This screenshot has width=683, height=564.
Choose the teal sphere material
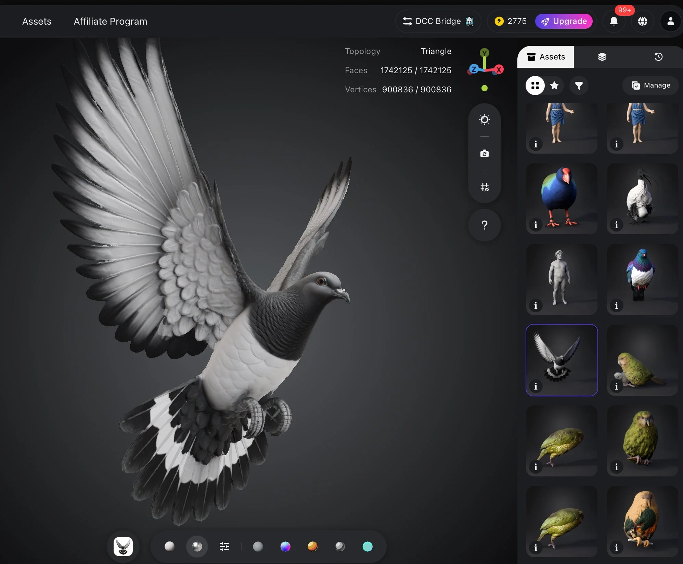pos(368,547)
